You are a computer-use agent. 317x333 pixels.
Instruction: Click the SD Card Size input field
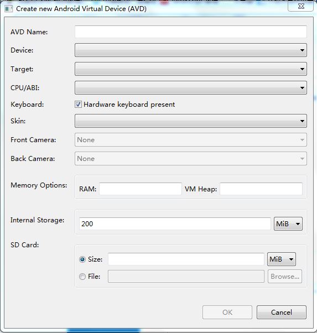click(186, 259)
